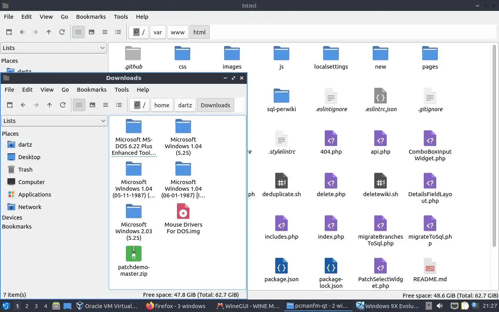Enable compact view in html window
Screen dimensions: 499x312
pyautogui.click(x=105, y=32)
